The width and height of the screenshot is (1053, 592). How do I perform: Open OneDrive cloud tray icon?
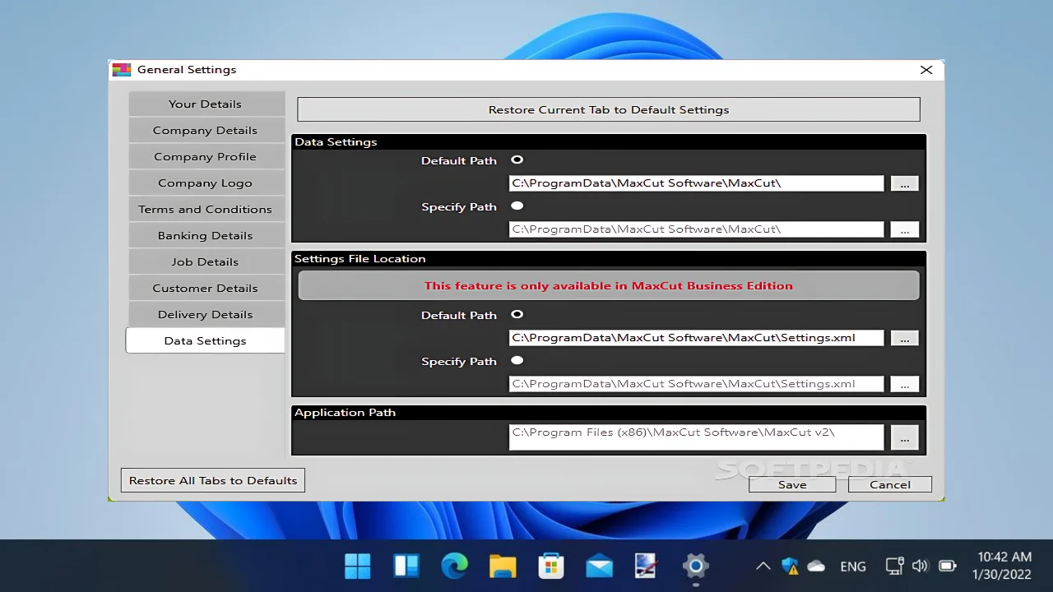816,566
